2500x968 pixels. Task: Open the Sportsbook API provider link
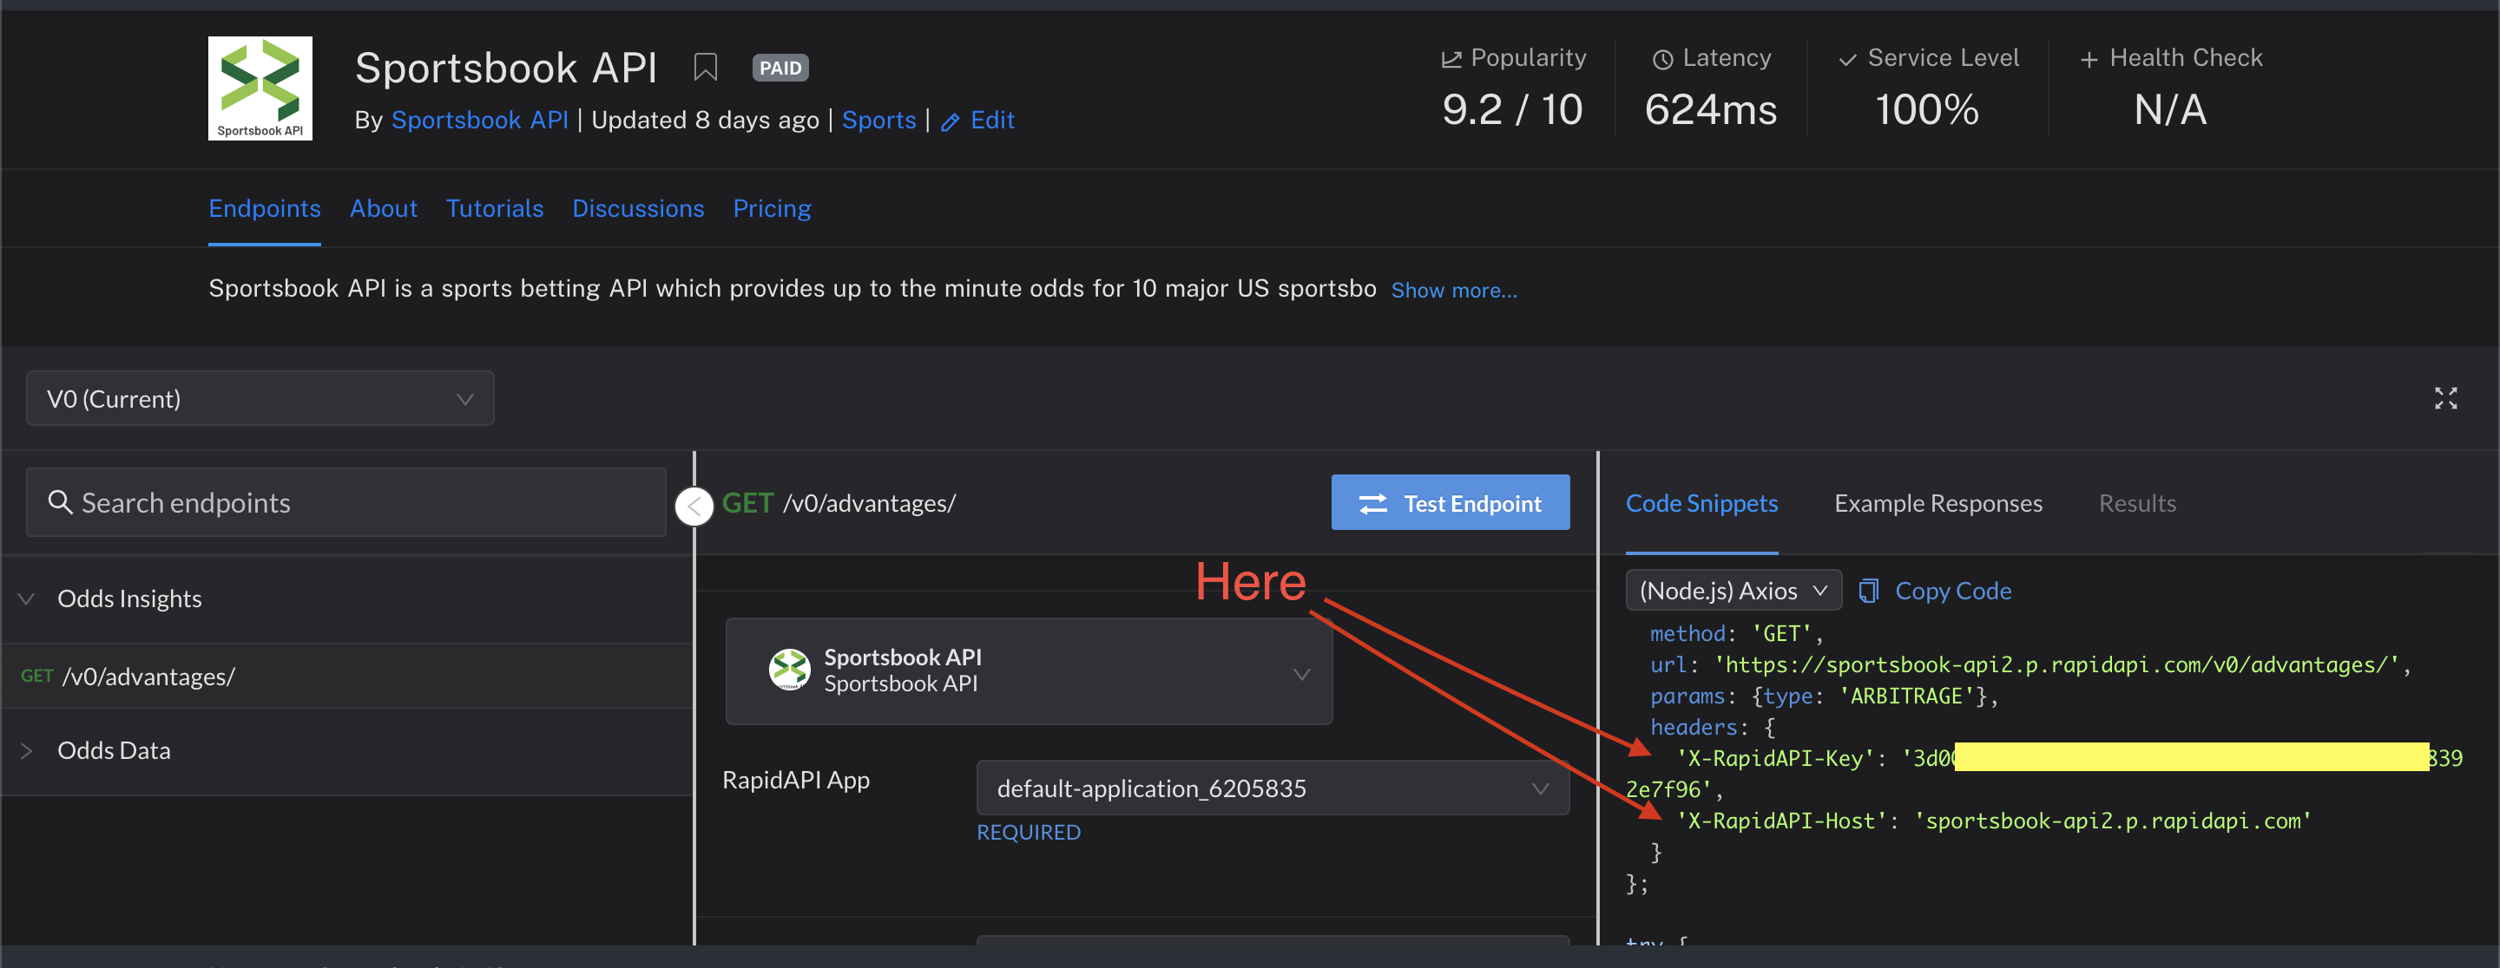pyautogui.click(x=479, y=121)
